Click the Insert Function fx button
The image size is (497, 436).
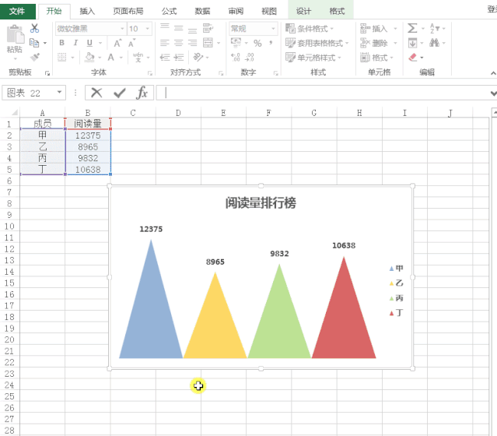[142, 93]
